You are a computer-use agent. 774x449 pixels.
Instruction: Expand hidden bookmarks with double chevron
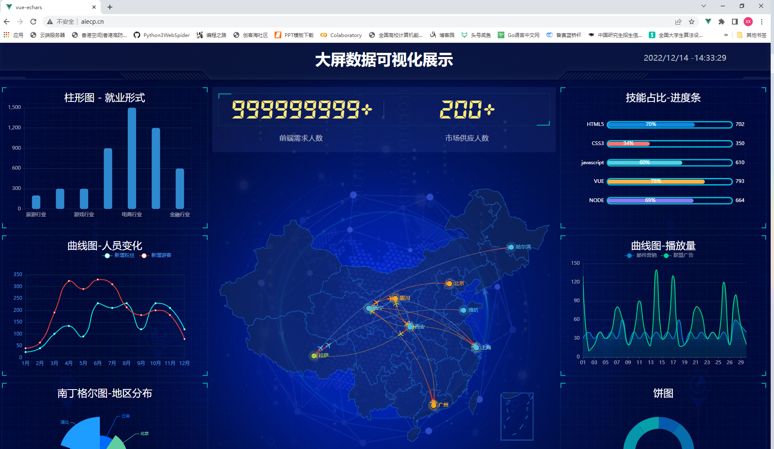click(726, 35)
